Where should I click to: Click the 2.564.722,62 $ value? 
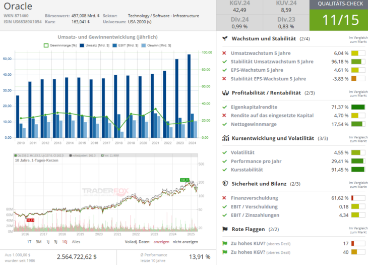point(77,257)
